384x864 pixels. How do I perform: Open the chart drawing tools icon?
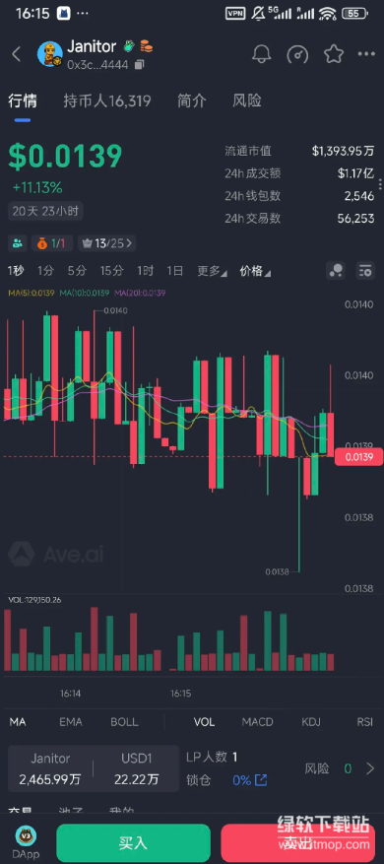coord(336,270)
